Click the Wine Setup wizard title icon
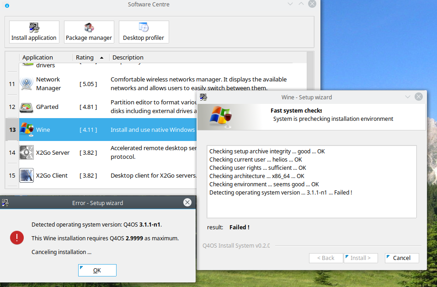The height and width of the screenshot is (287, 437). [203, 97]
